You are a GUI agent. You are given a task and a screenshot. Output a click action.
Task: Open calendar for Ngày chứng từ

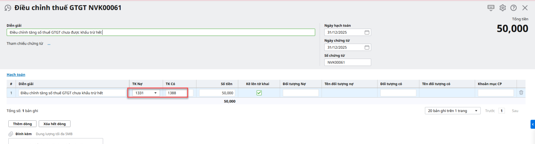tap(367, 47)
